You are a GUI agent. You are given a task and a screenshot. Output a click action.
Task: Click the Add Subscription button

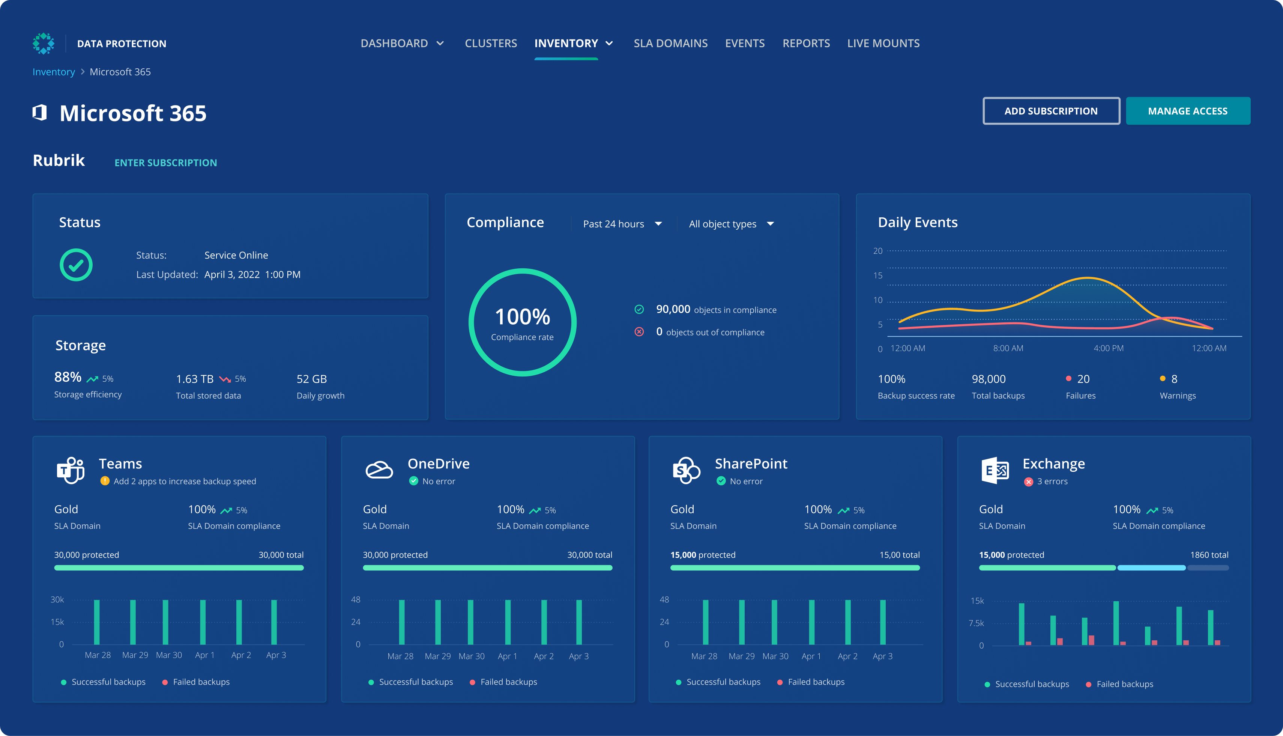coord(1051,111)
